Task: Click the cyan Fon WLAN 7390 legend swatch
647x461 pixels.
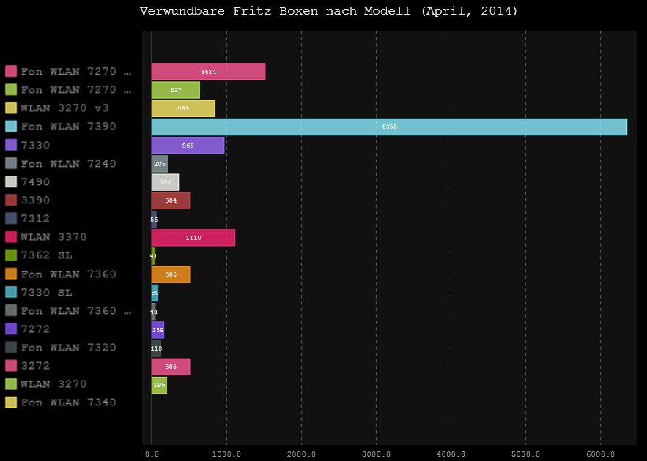Action: [11, 127]
